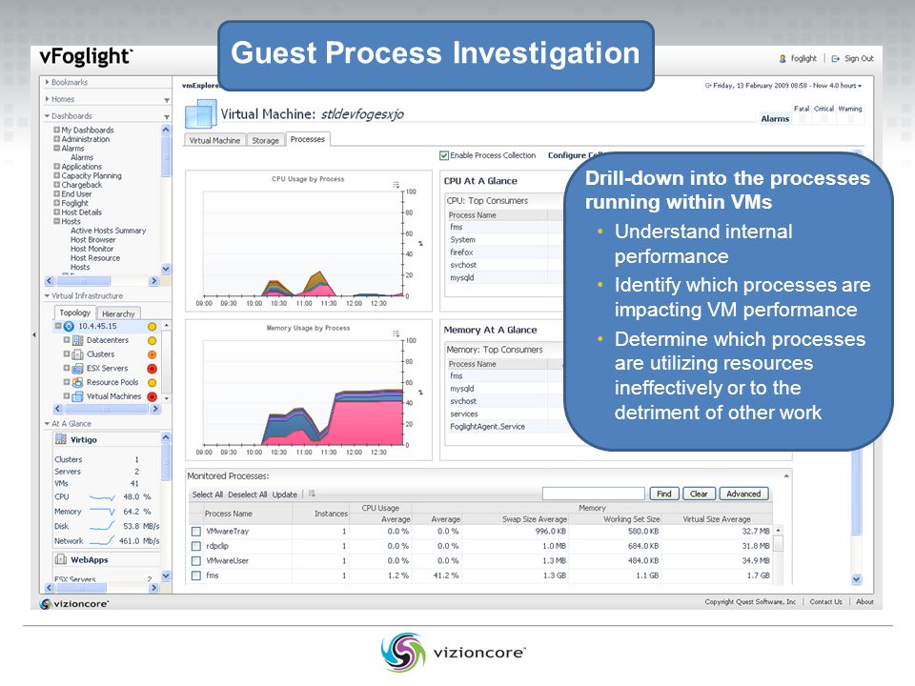Select the Processes tab

(308, 139)
